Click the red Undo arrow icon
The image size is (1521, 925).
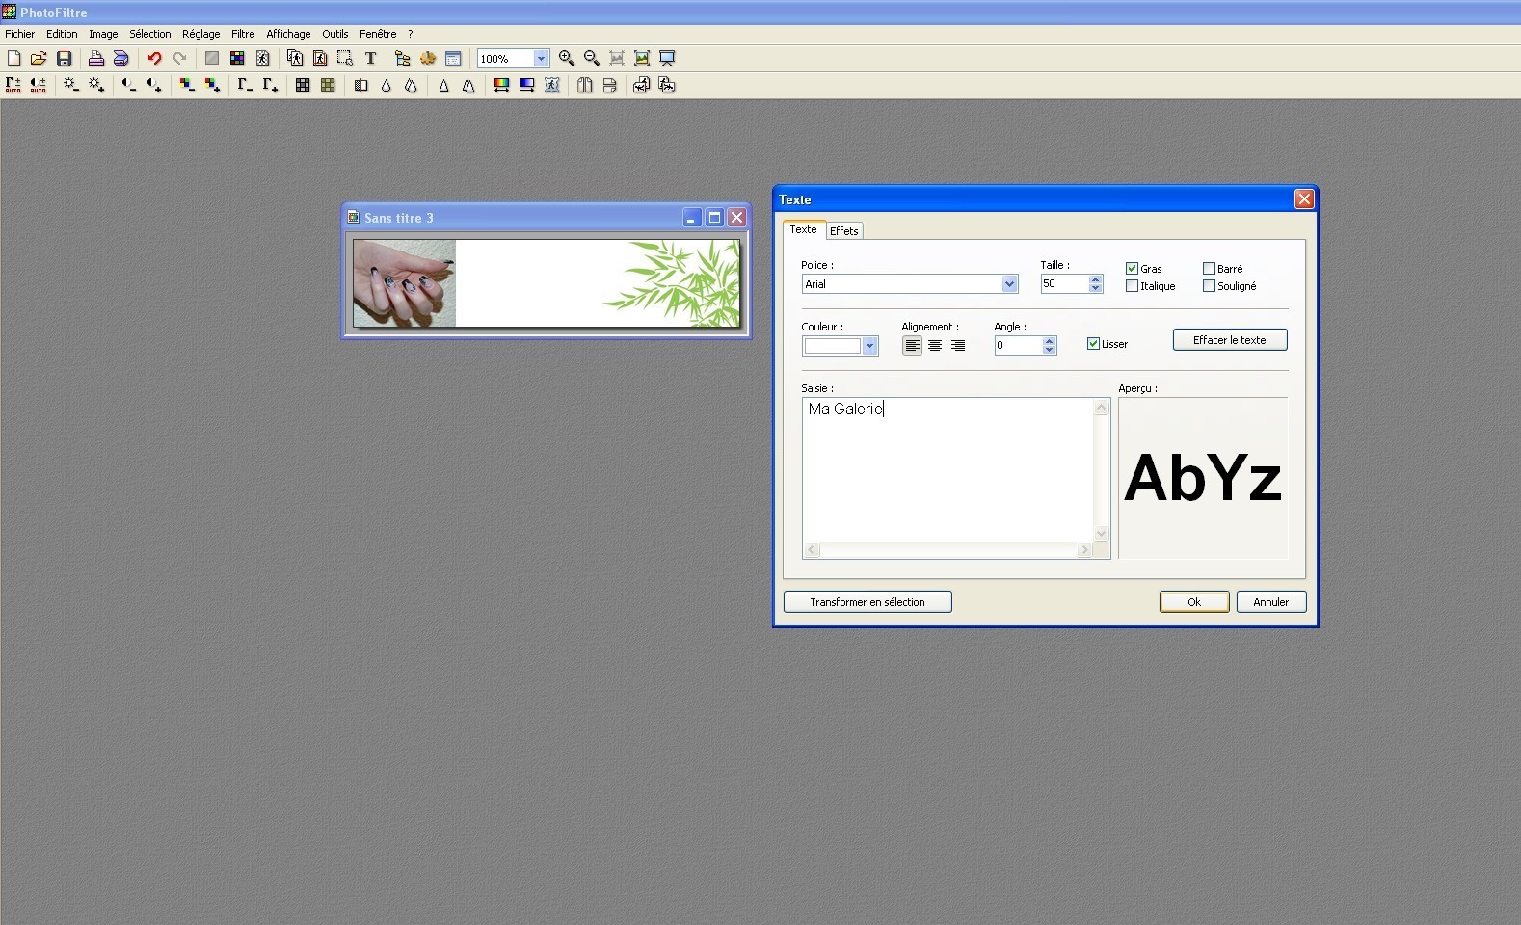click(154, 59)
